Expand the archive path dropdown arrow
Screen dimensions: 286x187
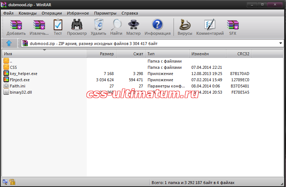point(281,44)
